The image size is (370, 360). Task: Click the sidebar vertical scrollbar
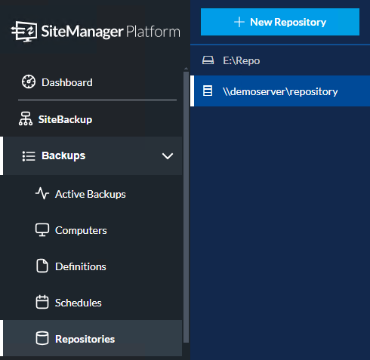point(186,207)
